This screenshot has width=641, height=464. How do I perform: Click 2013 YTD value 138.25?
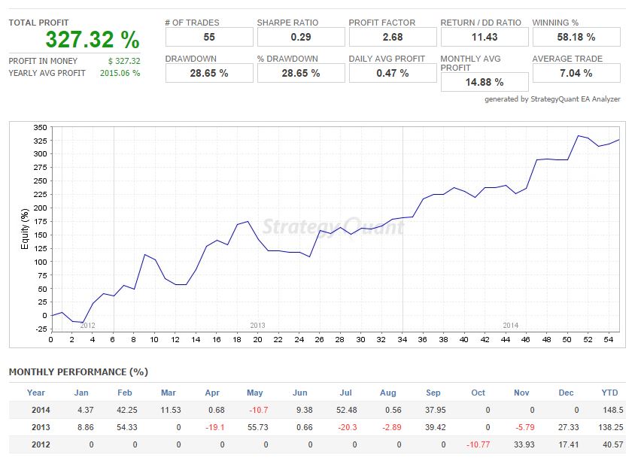pyautogui.click(x=611, y=428)
